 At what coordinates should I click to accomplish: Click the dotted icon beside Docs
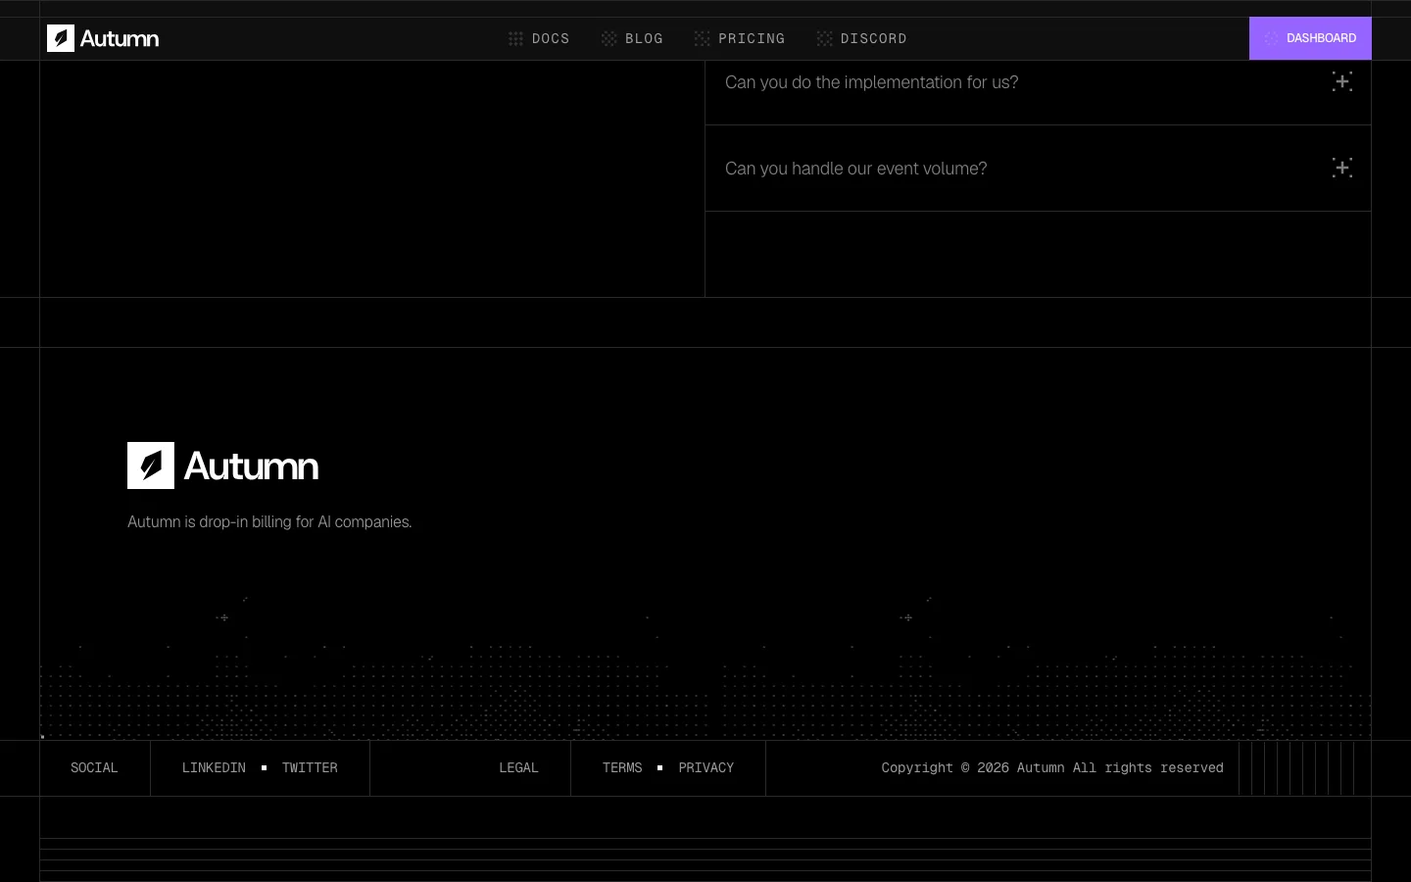pyautogui.click(x=515, y=38)
